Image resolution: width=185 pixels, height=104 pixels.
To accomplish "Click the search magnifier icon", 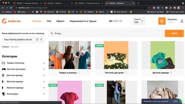I will (52, 34).
